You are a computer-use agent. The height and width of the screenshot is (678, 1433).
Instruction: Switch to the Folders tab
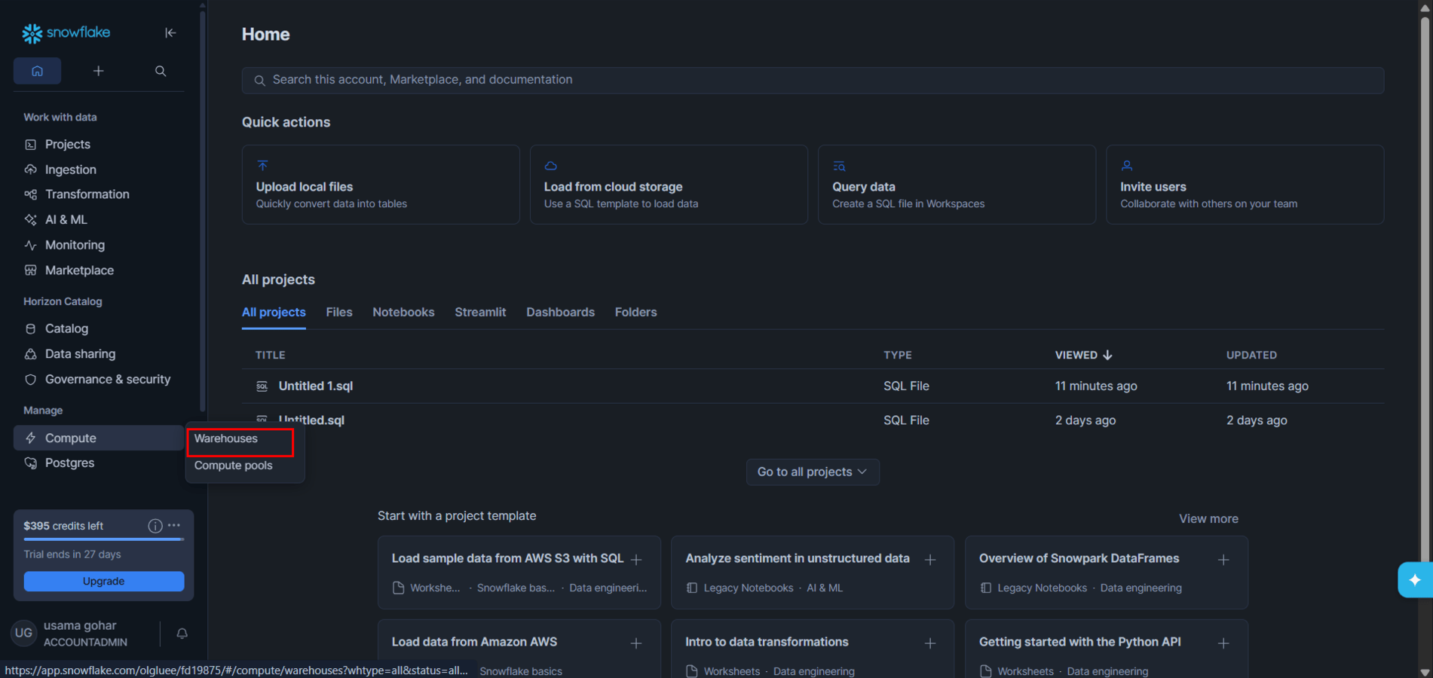[635, 312]
